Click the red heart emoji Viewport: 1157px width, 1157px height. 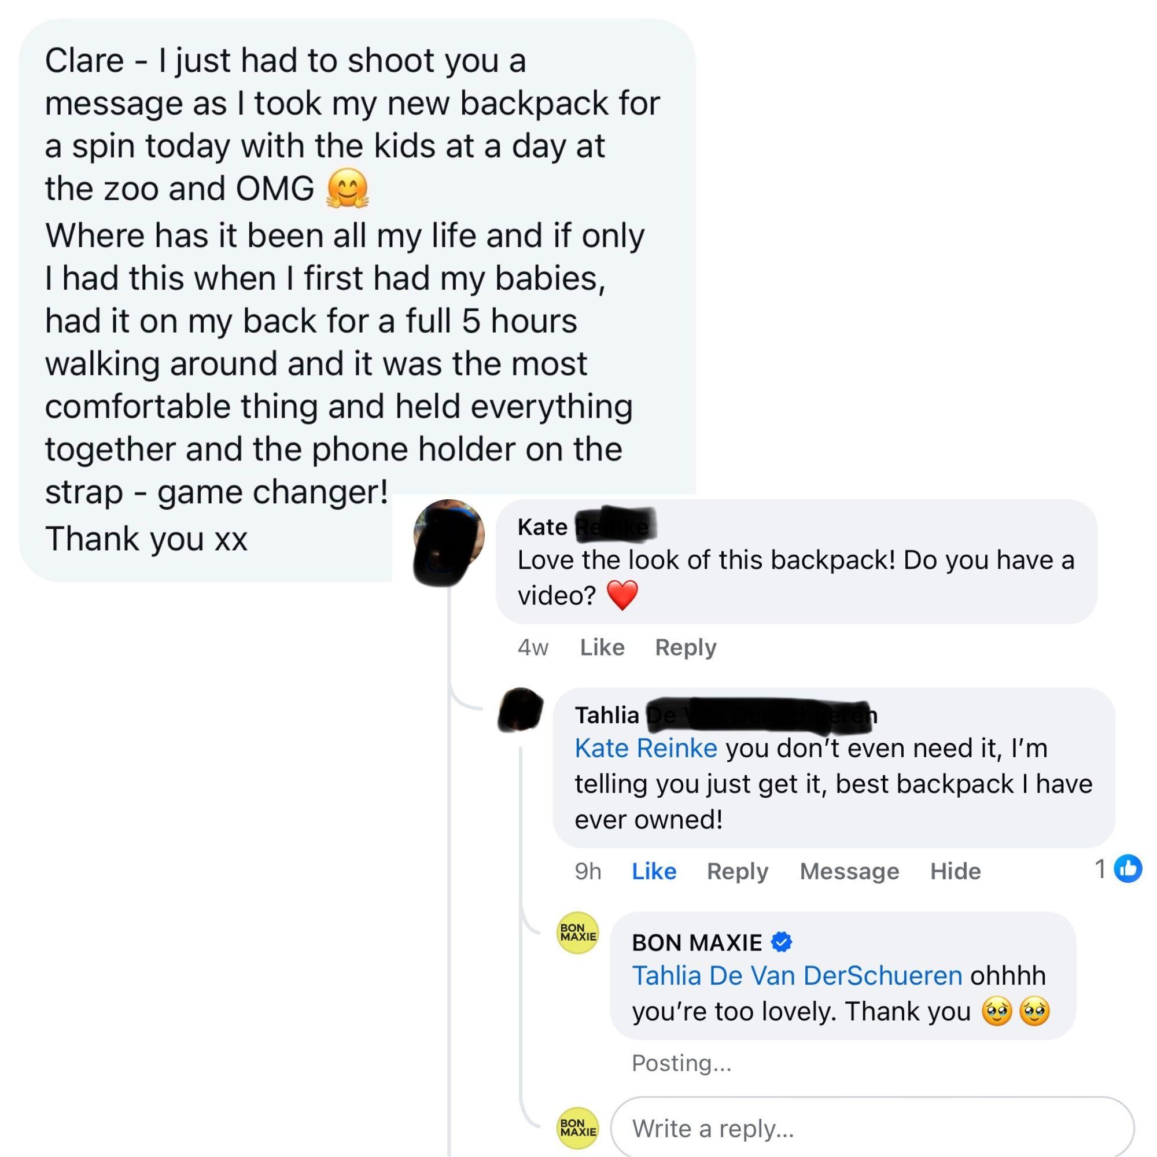click(x=622, y=595)
